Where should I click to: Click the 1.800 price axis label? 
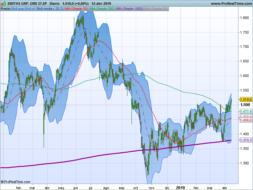click(x=244, y=18)
